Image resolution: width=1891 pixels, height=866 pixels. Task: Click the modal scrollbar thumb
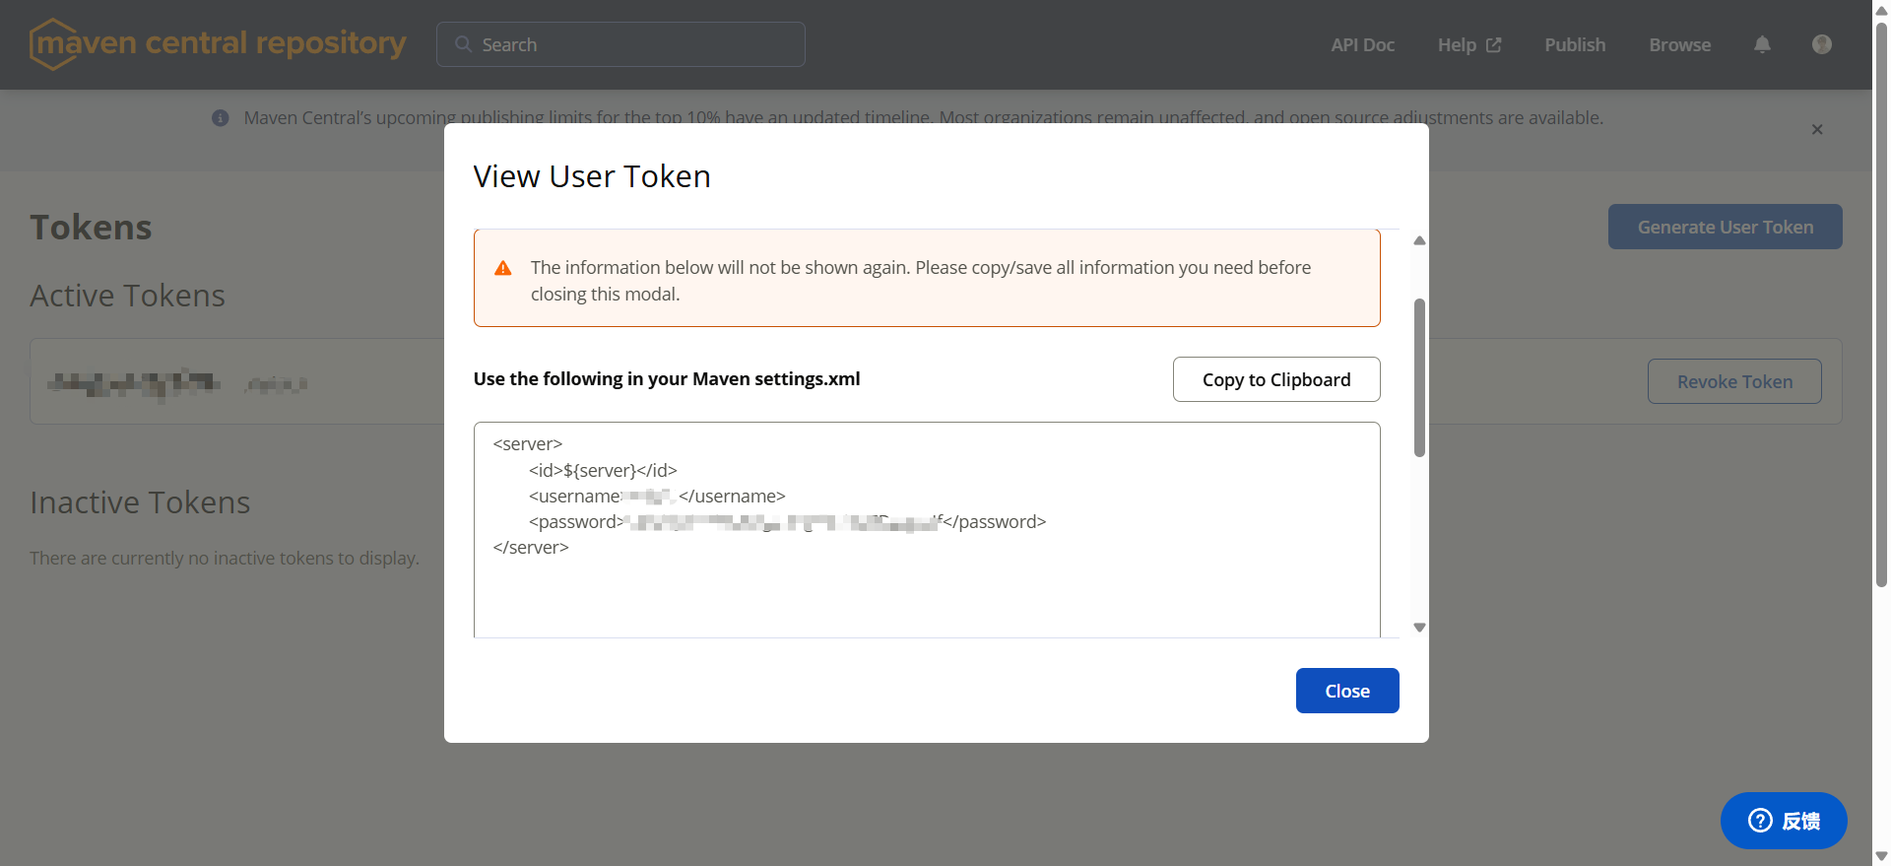[x=1419, y=378]
